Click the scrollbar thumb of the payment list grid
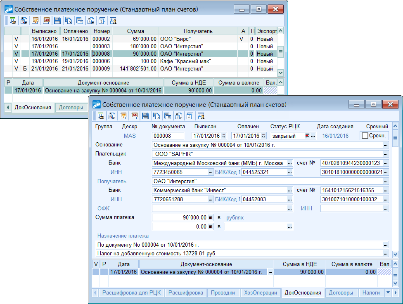This screenshot has width=403, height=304. [x=281, y=52]
